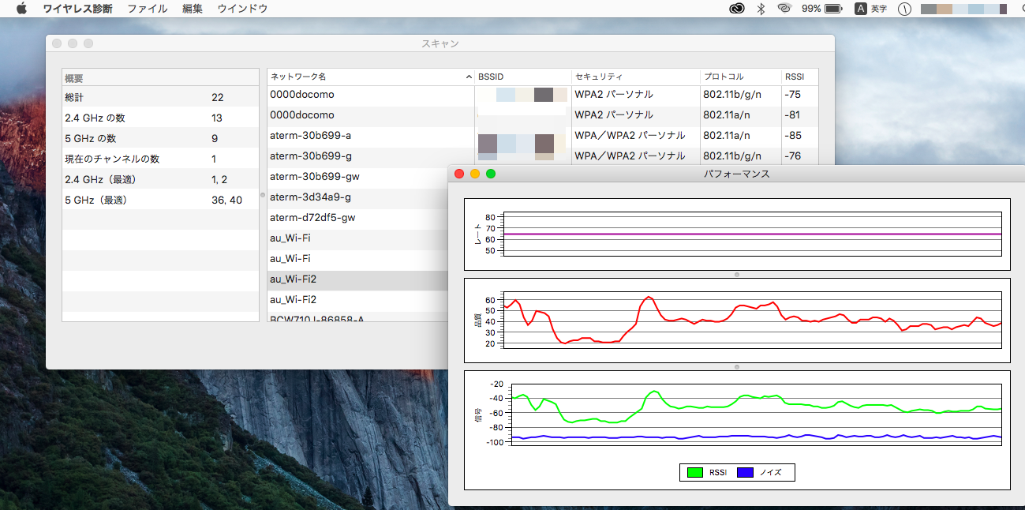The width and height of the screenshot is (1025, 510).
Task: Open the ファイル menu
Action: pos(148,9)
